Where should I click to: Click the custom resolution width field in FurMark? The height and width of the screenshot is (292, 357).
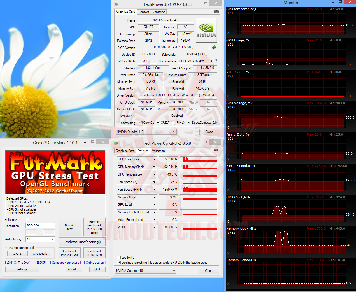[x=31, y=232]
